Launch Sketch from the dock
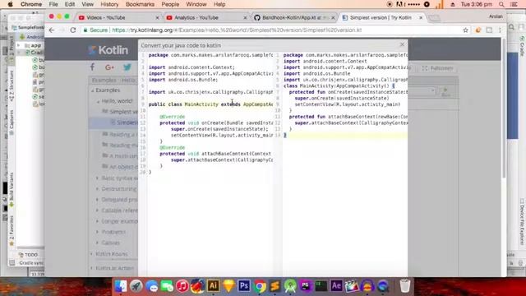526x296 pixels. tap(228, 286)
